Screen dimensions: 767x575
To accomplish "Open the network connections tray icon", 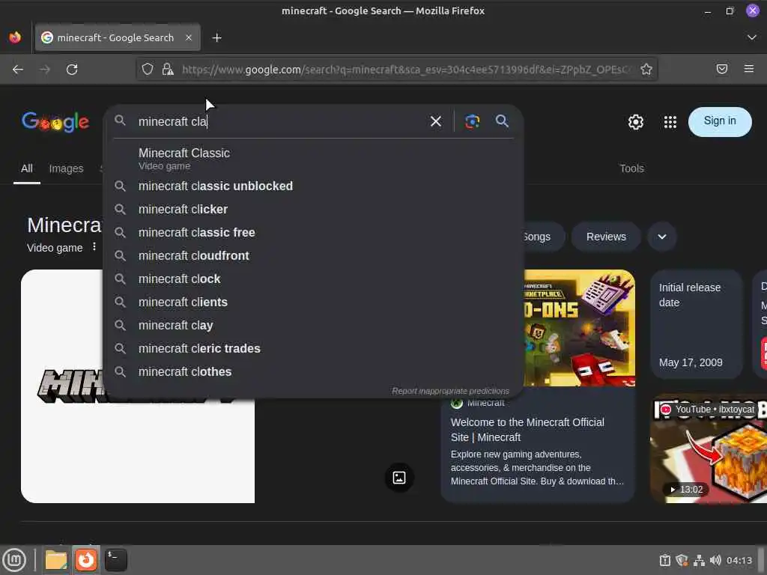I will (699, 560).
